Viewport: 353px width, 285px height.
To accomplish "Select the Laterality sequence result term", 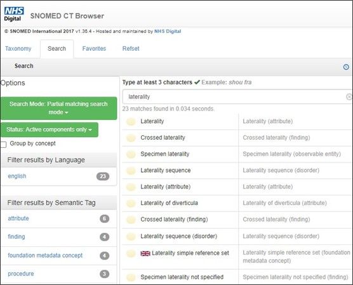I will [x=166, y=170].
